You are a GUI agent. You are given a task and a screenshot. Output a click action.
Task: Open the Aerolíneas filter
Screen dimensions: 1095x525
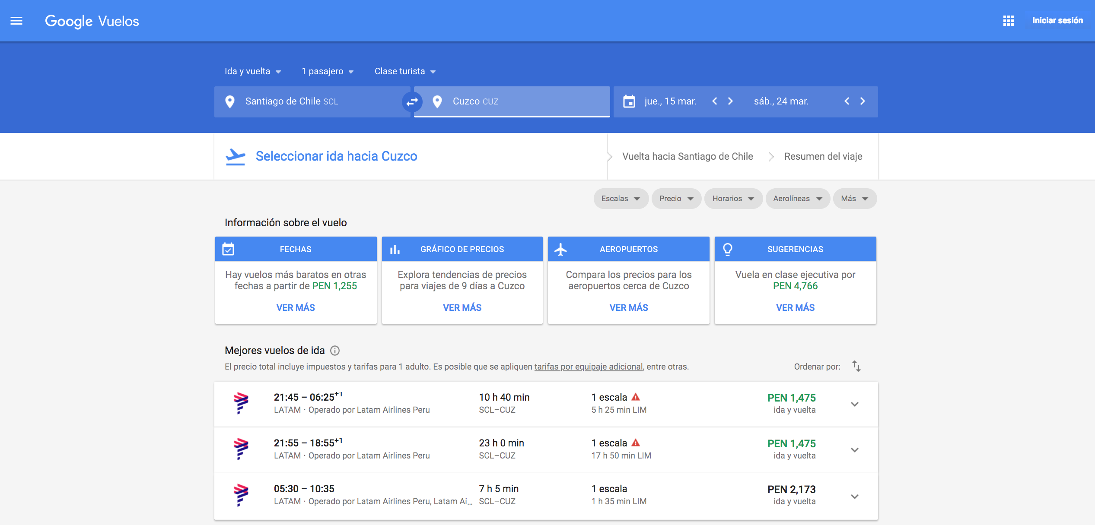[798, 199]
